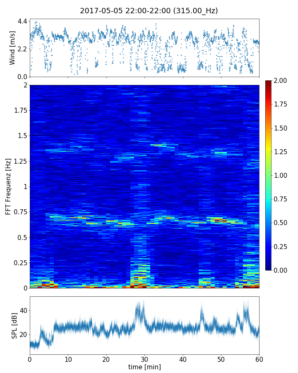The height and width of the screenshot is (373, 298).
Task: Select the 10 minute tick on the time axis
Action: click(x=68, y=359)
